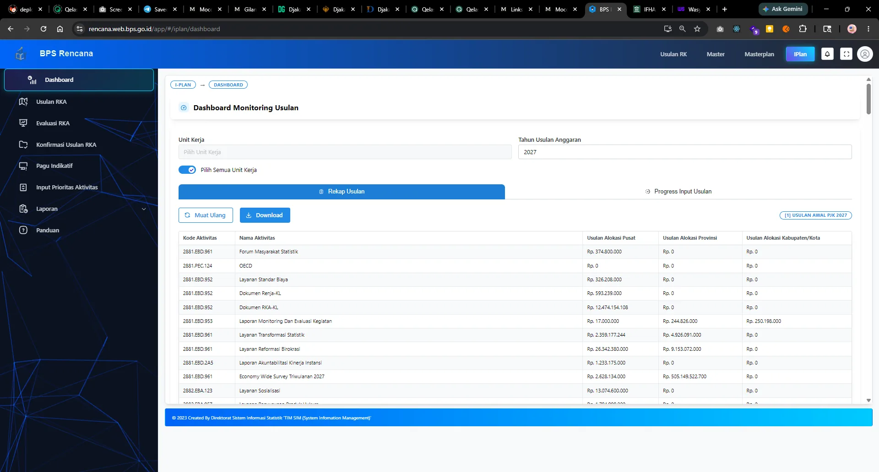Image resolution: width=879 pixels, height=472 pixels.
Task: Click the Laporan report icon
Action: click(x=23, y=209)
